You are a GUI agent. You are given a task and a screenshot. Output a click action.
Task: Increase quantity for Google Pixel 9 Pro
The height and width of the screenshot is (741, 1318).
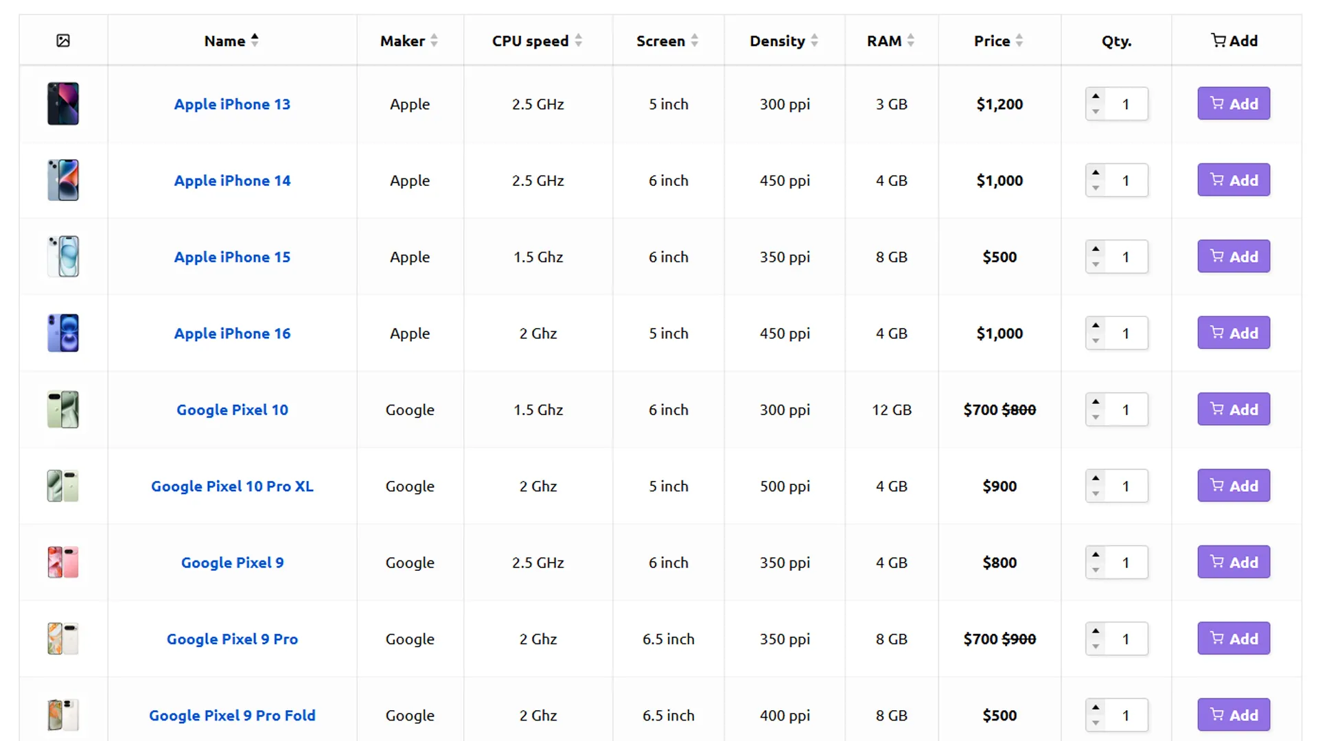click(1096, 631)
